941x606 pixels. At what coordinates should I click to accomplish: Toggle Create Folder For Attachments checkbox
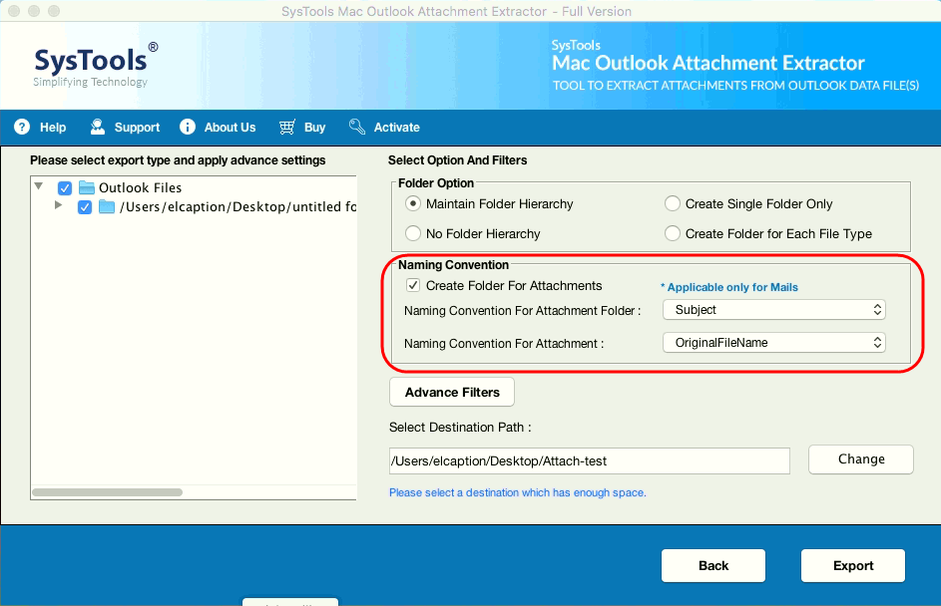tap(413, 285)
